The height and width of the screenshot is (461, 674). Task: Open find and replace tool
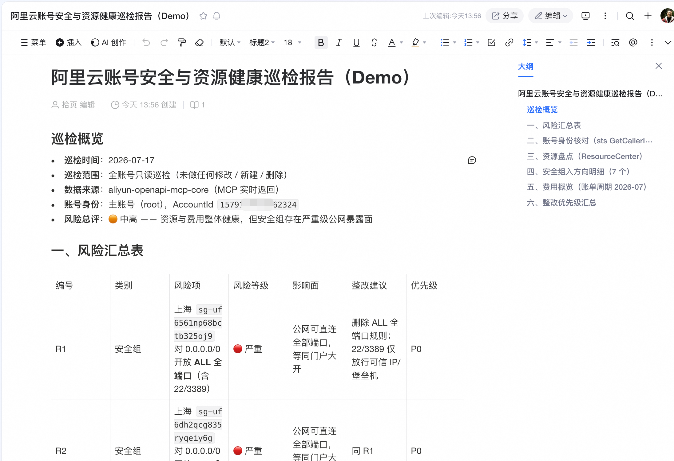coord(615,42)
